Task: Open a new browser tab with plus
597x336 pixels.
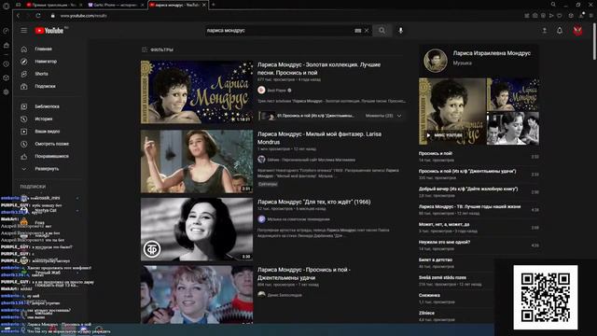Action: (214, 5)
